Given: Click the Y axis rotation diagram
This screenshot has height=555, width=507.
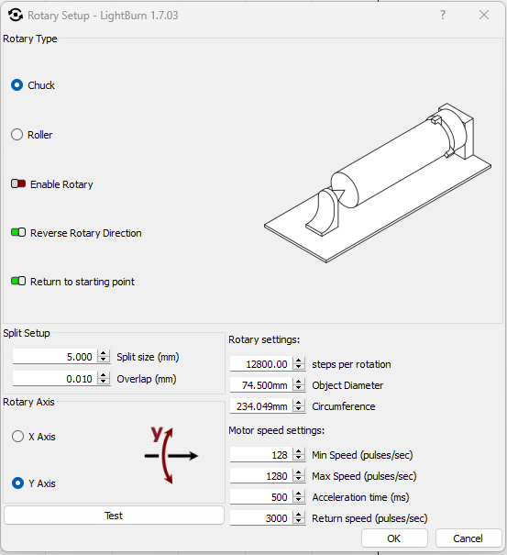Looking at the screenshot, I should pos(171,455).
